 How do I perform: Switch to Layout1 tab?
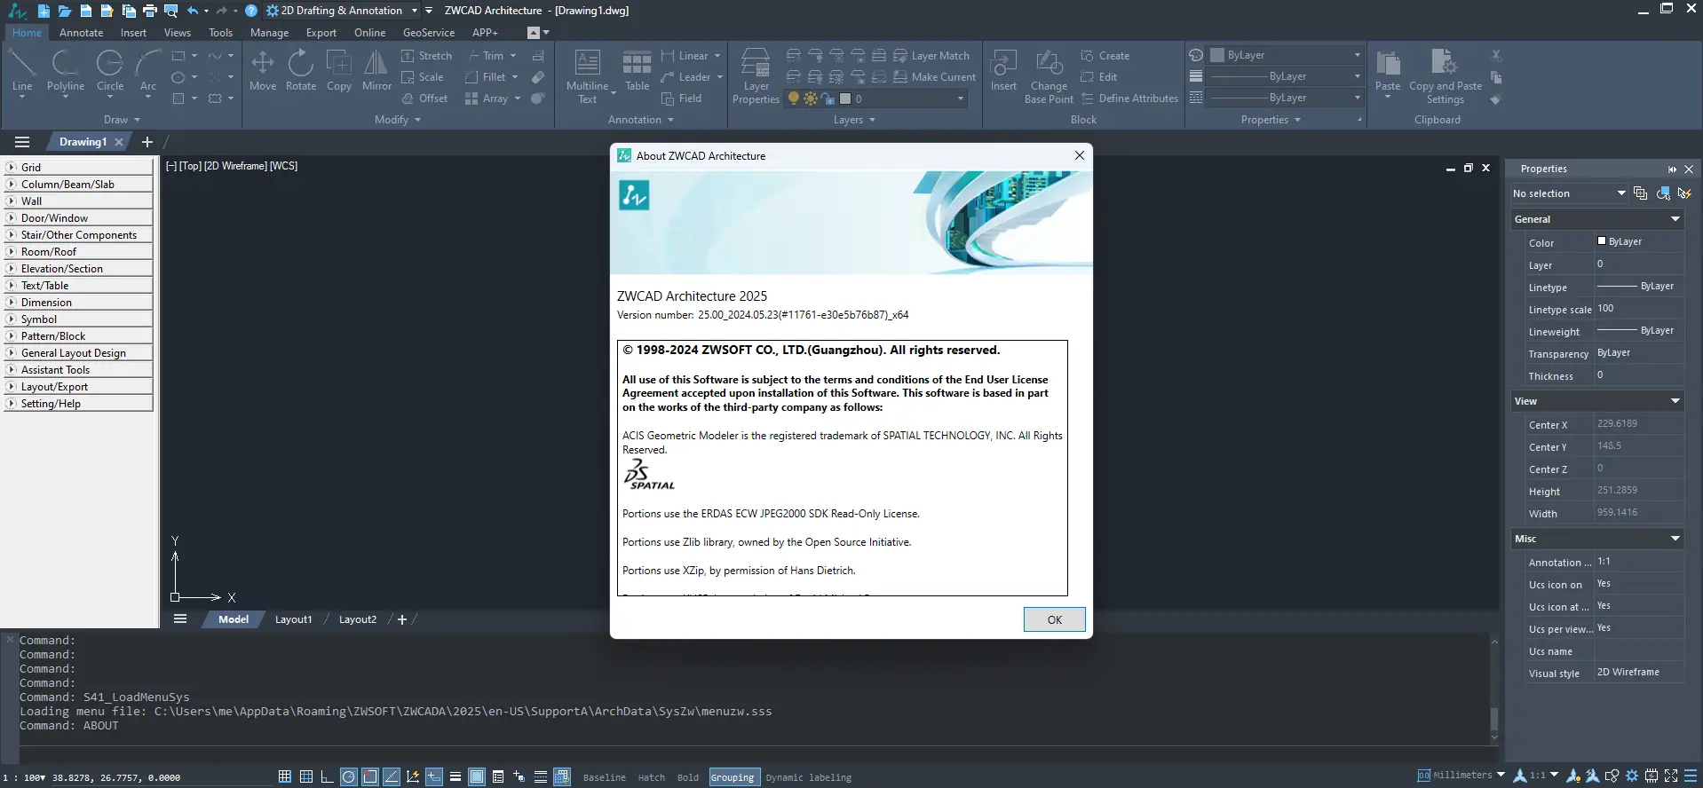tap(293, 619)
